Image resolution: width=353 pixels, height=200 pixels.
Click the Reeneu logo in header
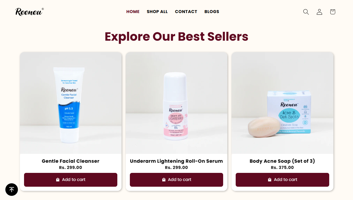(30, 12)
